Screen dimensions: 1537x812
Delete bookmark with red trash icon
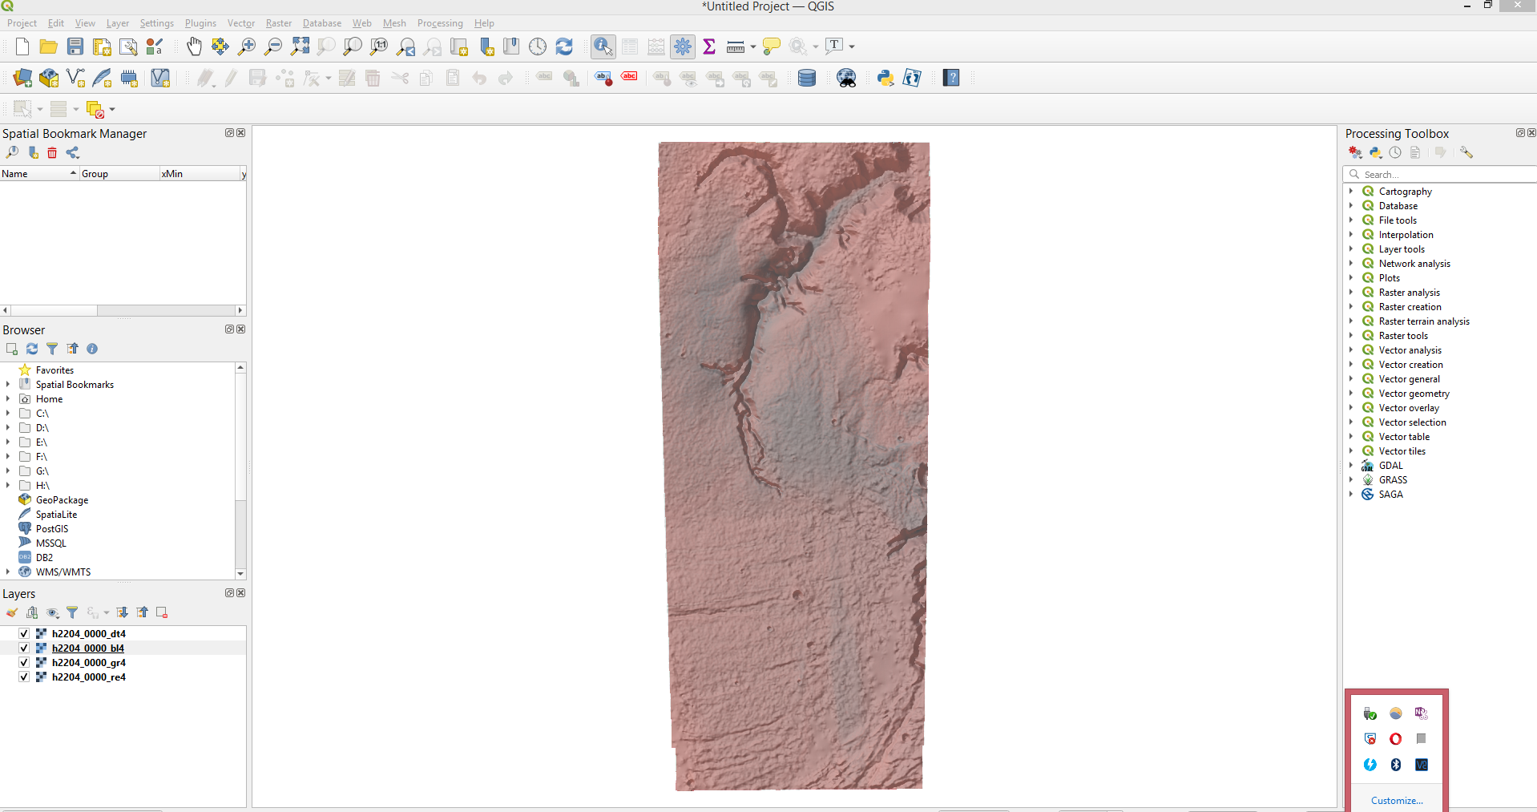52,153
